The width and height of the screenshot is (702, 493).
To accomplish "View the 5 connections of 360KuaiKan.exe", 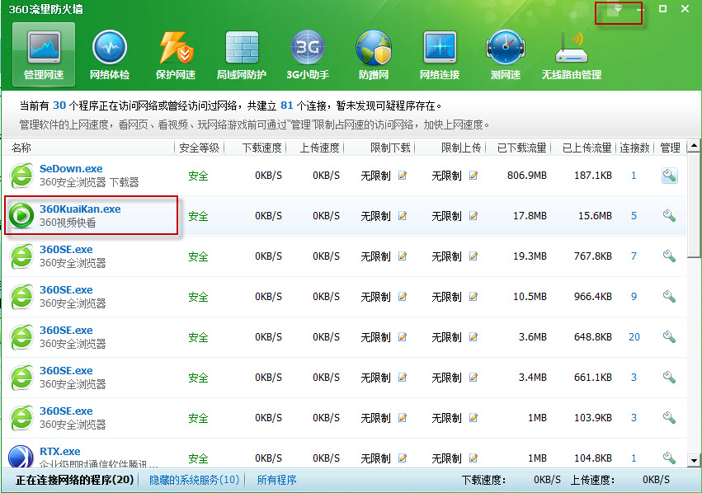I will 634,216.
